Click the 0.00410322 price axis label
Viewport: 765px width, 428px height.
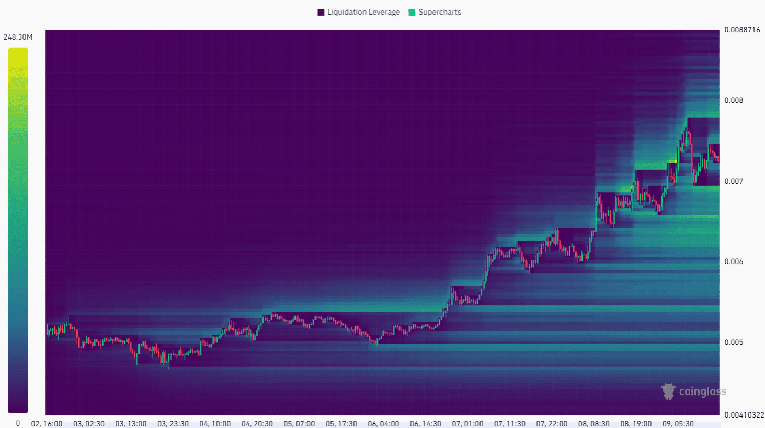(x=744, y=415)
